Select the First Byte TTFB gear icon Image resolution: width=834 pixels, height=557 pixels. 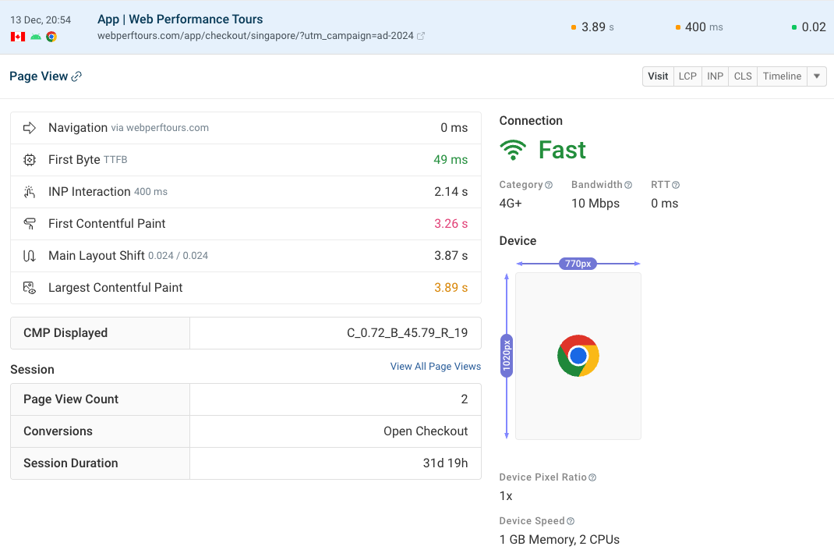29,159
